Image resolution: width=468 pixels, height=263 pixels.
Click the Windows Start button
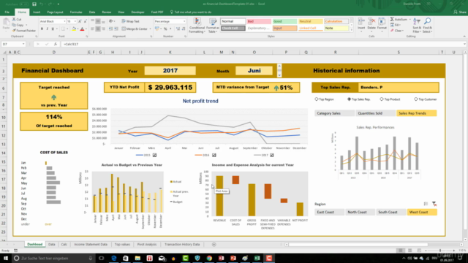click(x=6, y=258)
